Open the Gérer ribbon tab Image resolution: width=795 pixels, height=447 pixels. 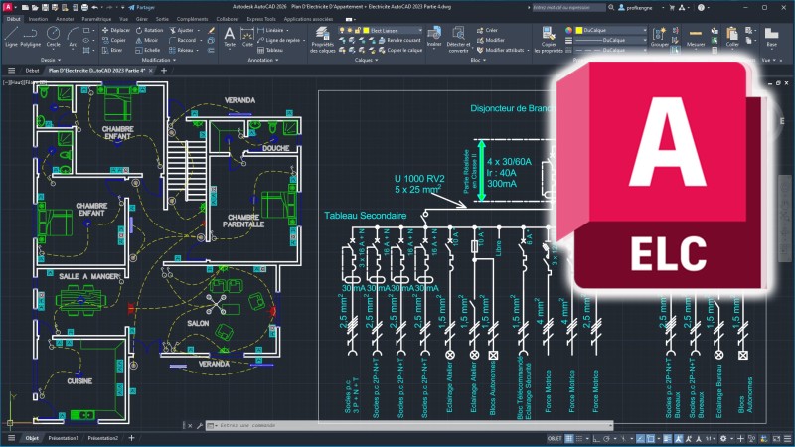[141, 19]
